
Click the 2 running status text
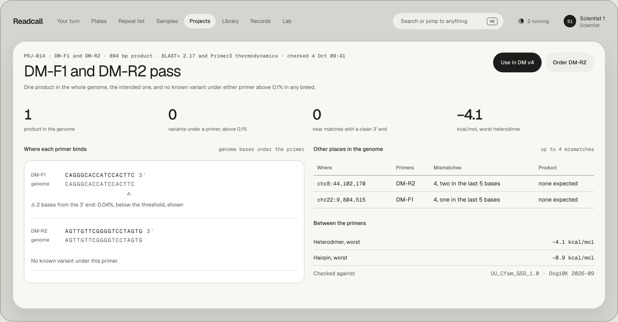click(x=538, y=21)
